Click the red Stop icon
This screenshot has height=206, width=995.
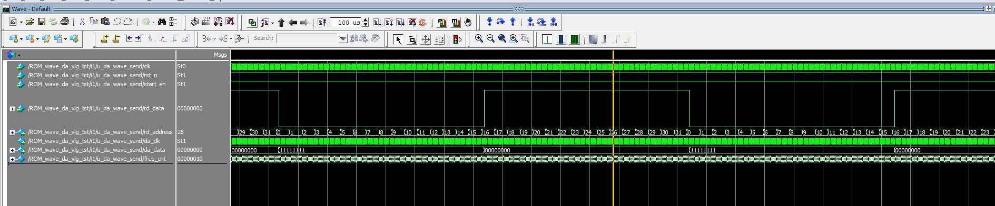pos(422,23)
